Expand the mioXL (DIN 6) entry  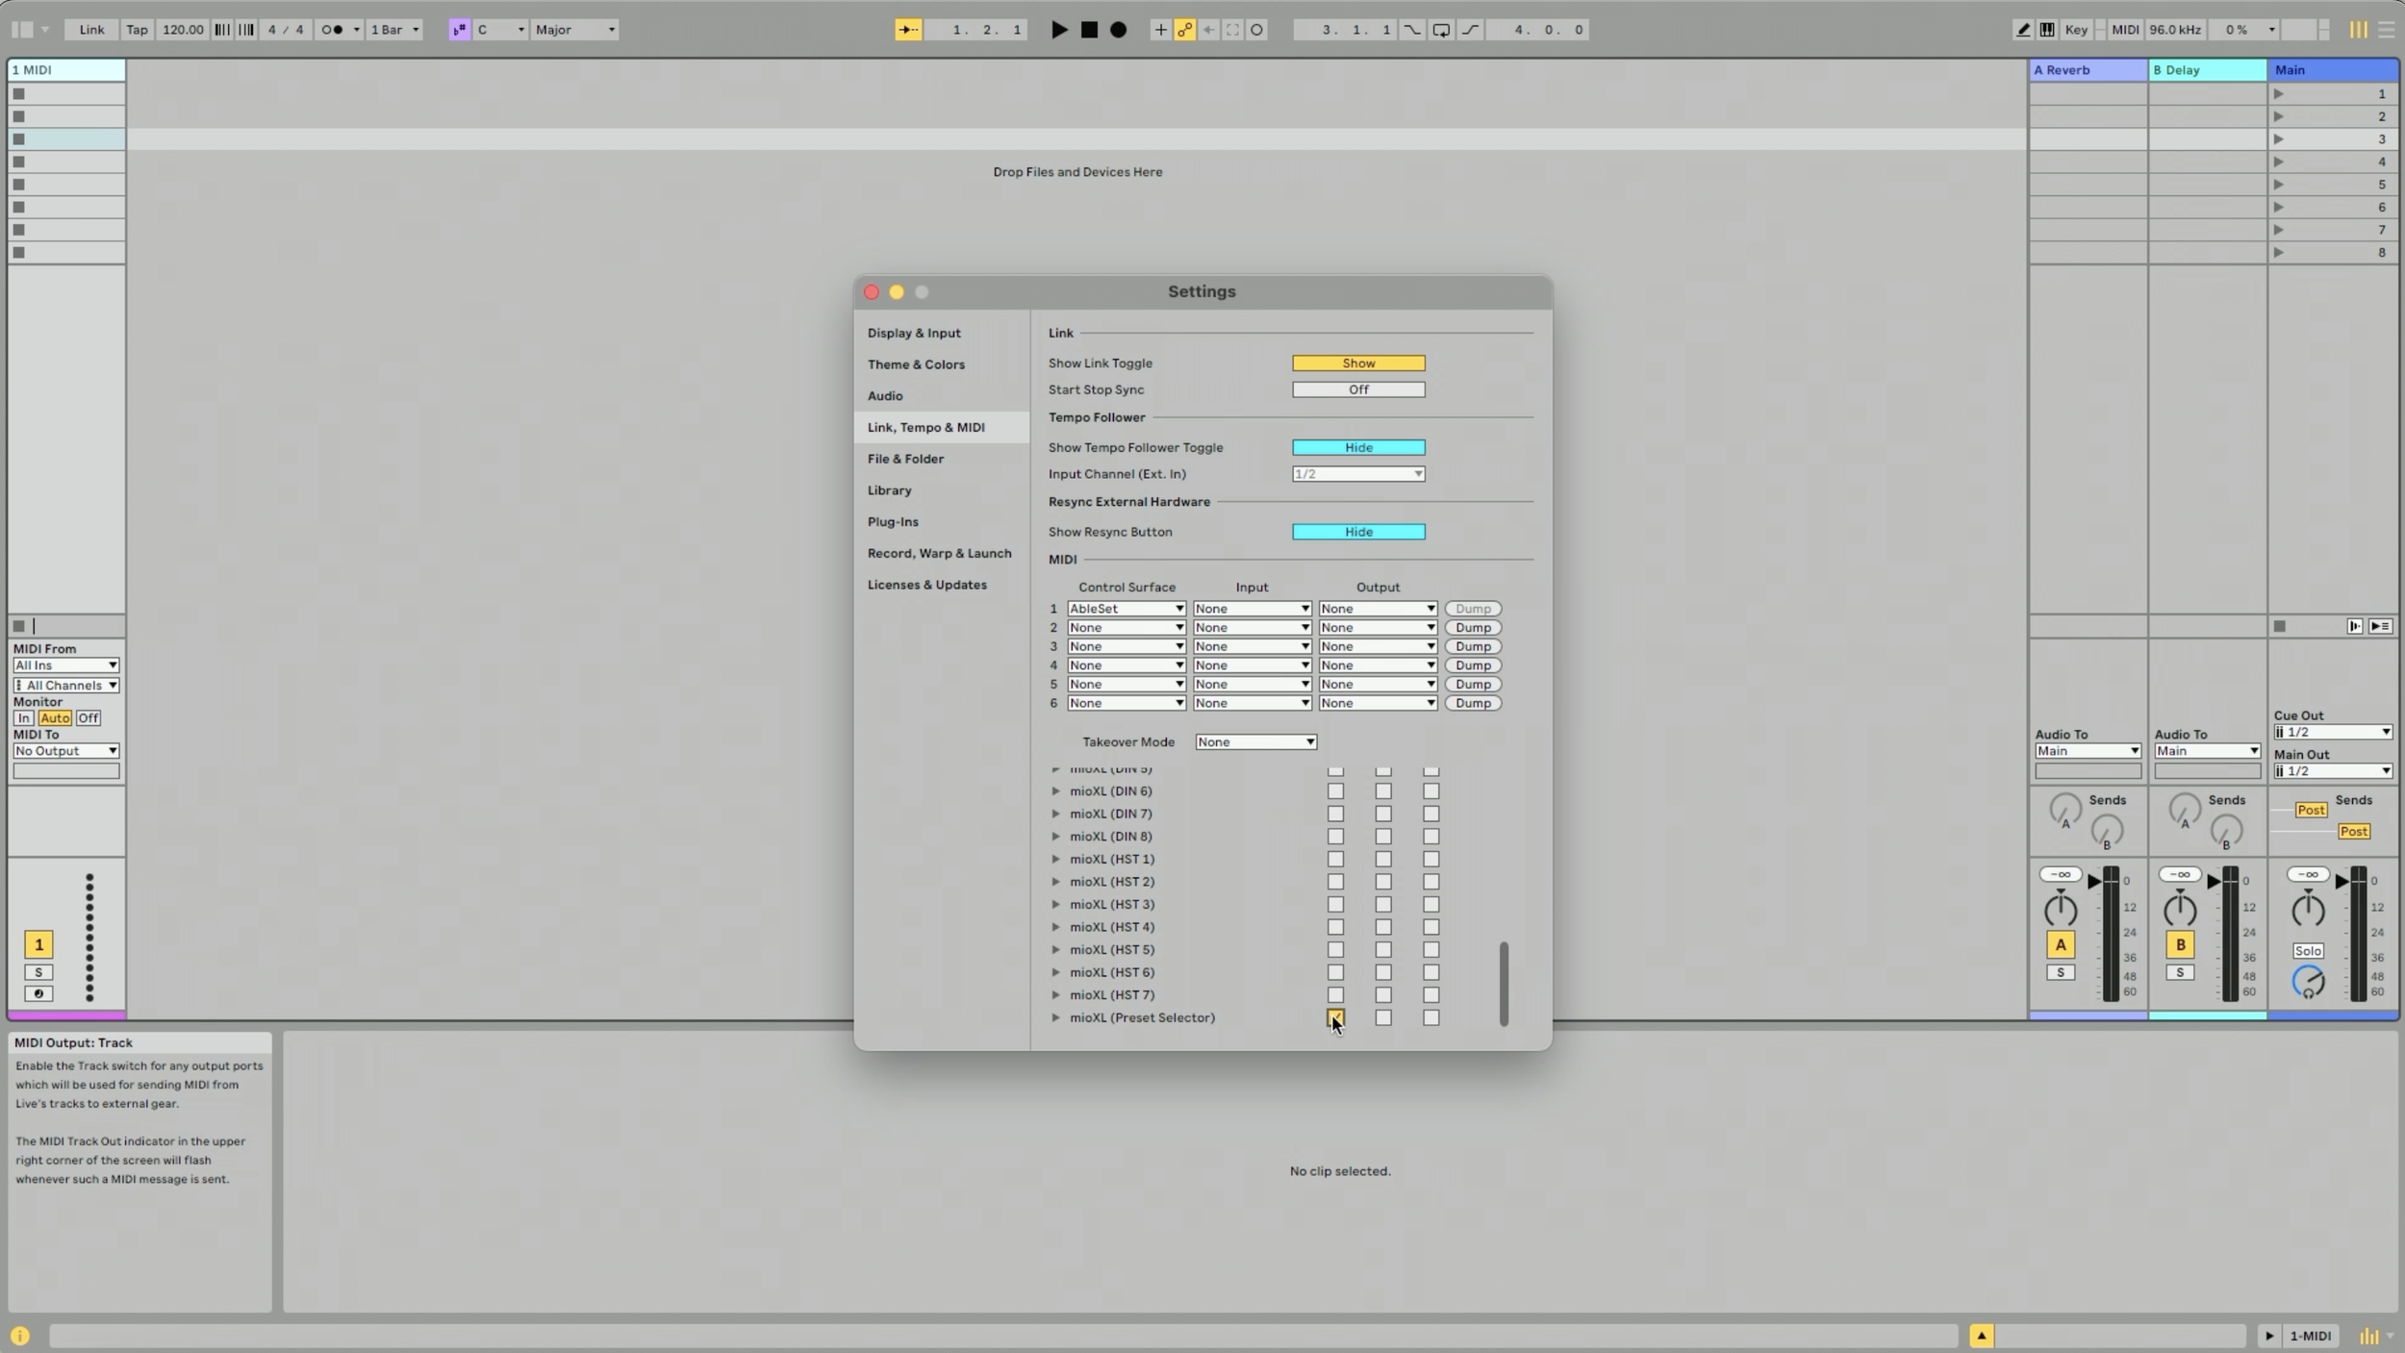[x=1055, y=790]
